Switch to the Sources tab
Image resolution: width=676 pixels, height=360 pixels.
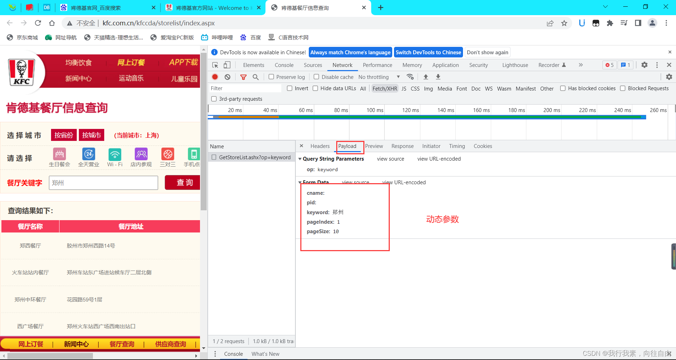313,65
